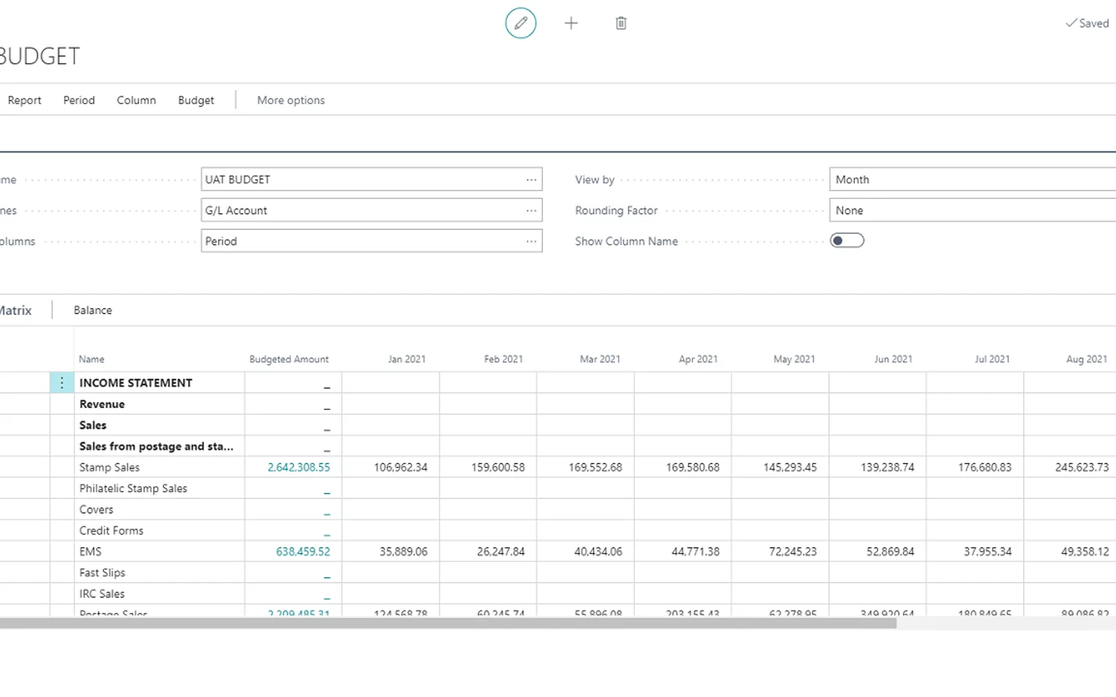Open the Balance action in Matrix
1116x697 pixels.
pyautogui.click(x=93, y=310)
